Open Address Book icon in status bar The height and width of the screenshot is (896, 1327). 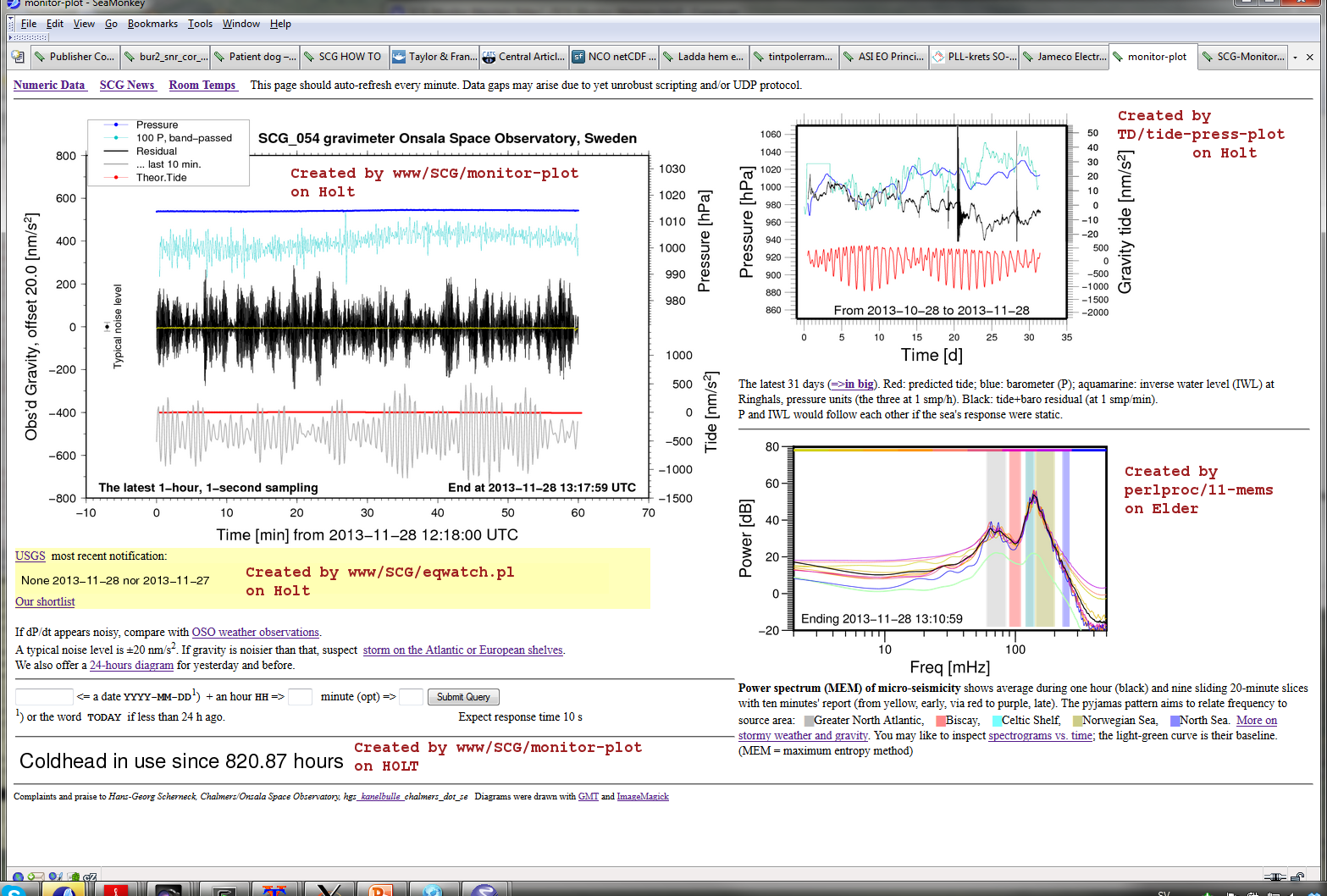click(73, 877)
